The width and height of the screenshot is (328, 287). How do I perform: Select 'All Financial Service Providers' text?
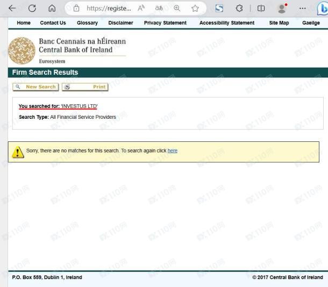83,117
